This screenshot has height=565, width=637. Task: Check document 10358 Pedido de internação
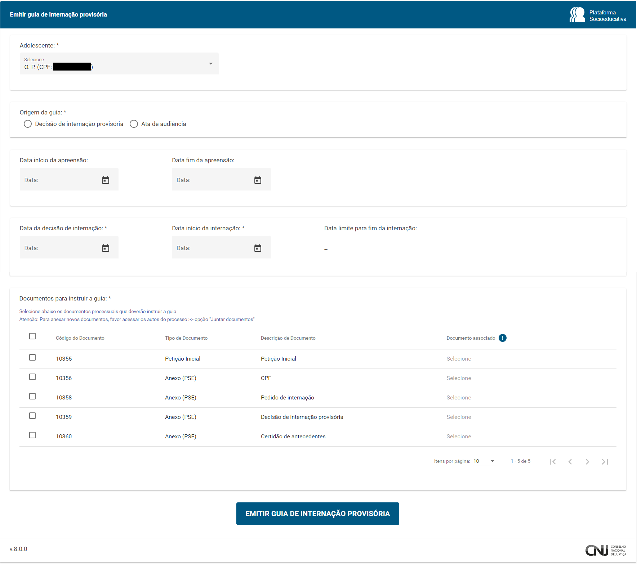(x=32, y=396)
